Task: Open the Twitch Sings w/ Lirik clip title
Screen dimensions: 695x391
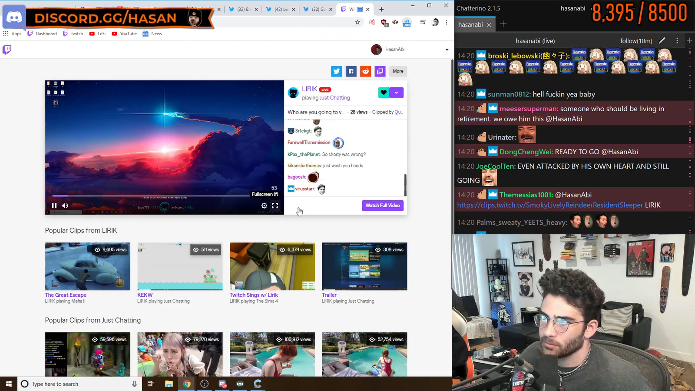Action: (254, 295)
